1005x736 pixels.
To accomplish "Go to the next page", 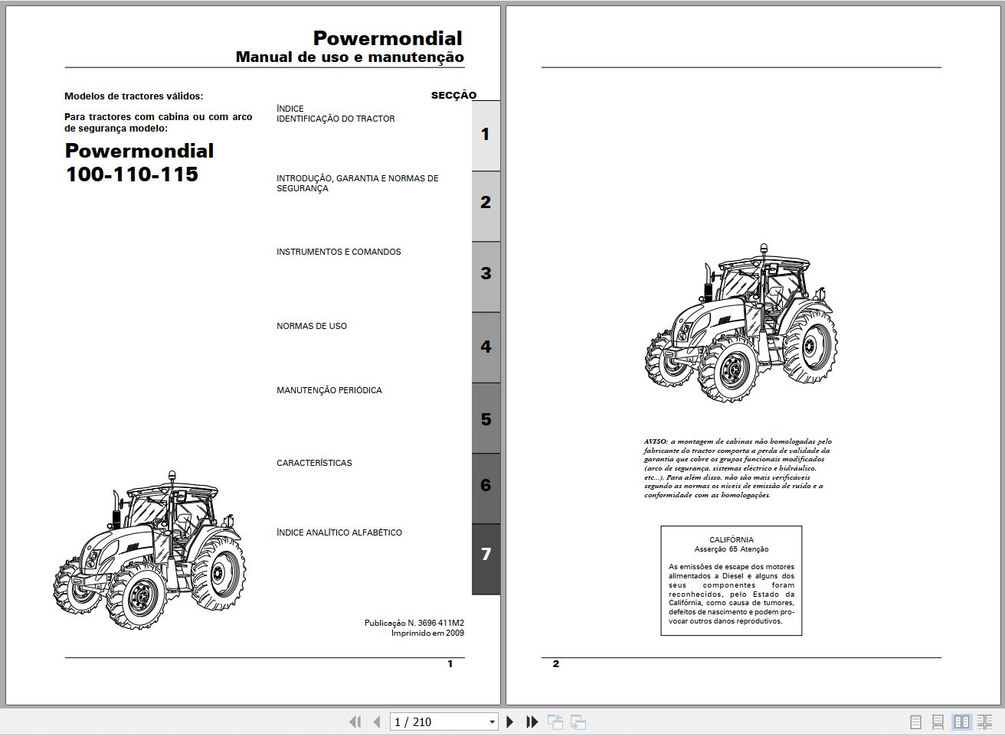I will (x=510, y=721).
